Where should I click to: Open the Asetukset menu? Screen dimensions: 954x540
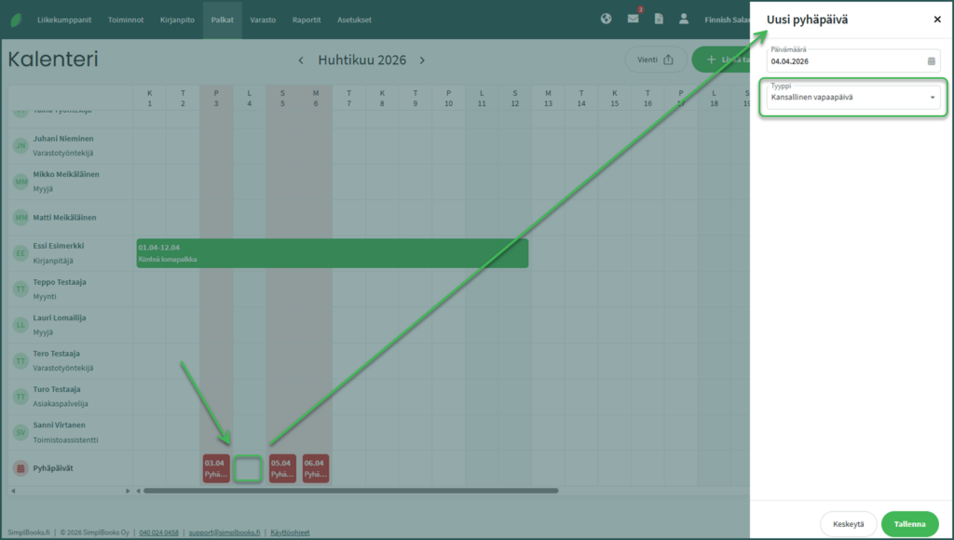[x=355, y=19]
